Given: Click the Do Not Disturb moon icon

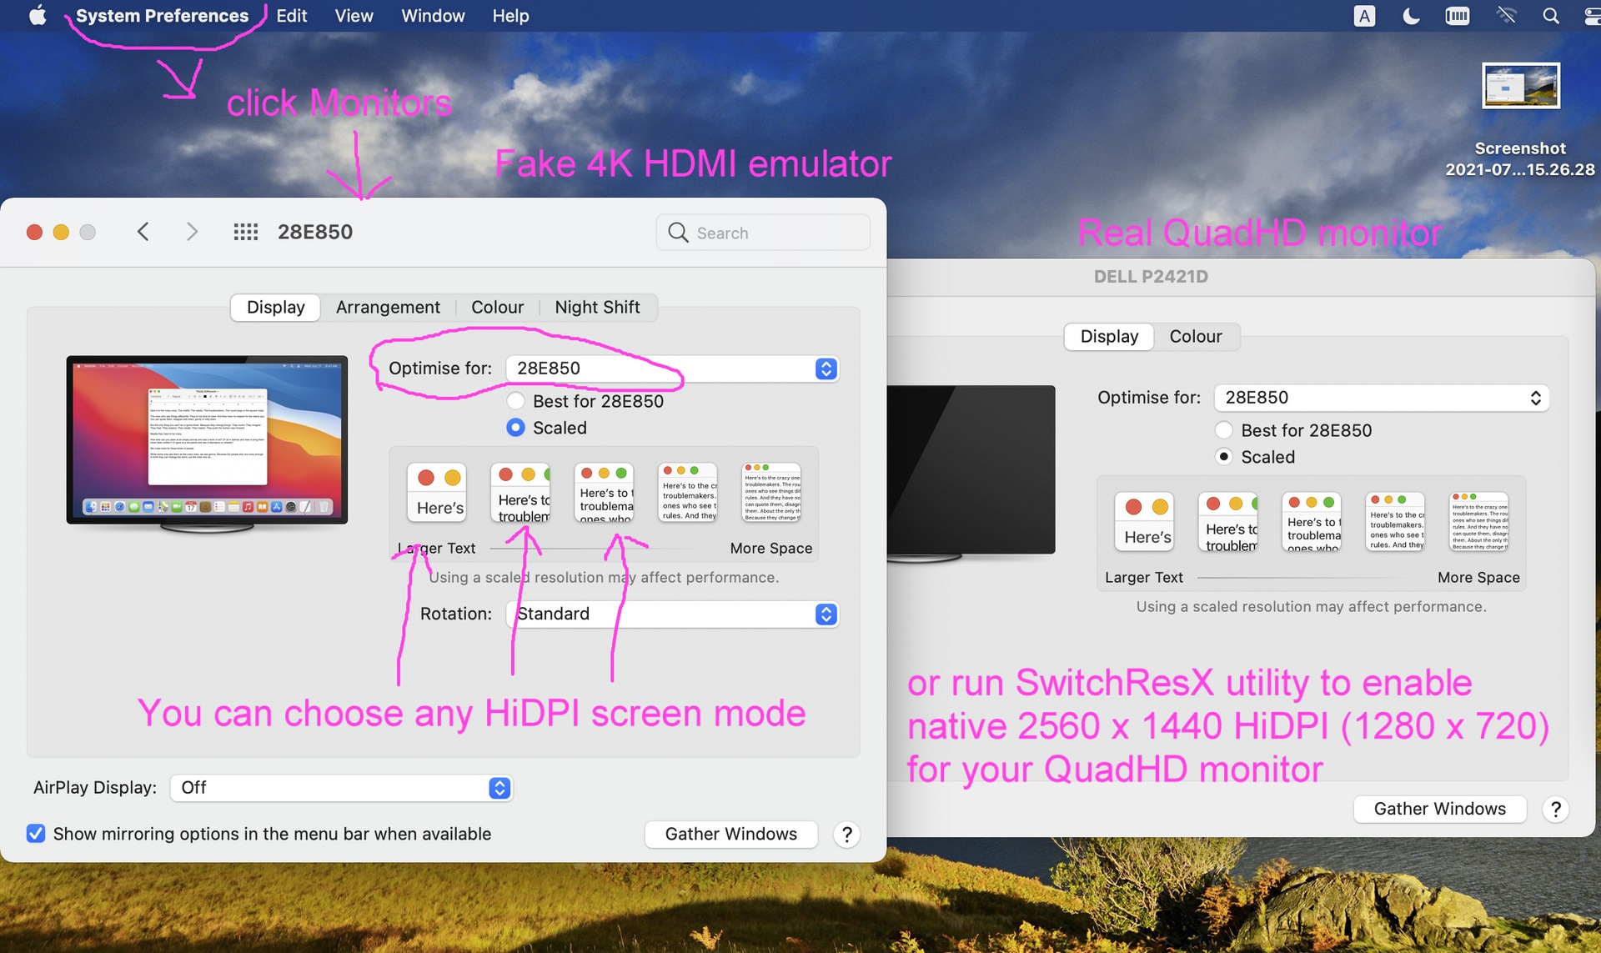Looking at the screenshot, I should tap(1411, 16).
